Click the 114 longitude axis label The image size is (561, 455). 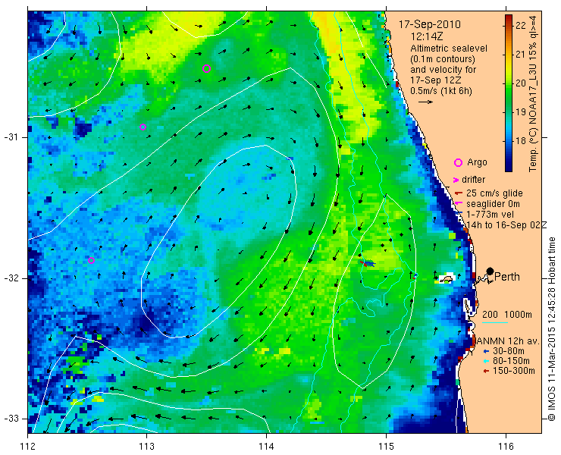pos(266,446)
